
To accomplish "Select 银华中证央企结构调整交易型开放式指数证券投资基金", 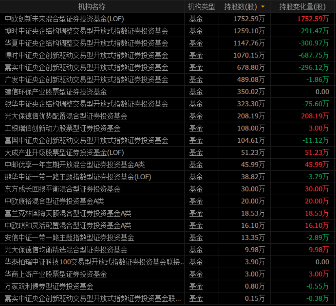I will (x=86, y=104).
